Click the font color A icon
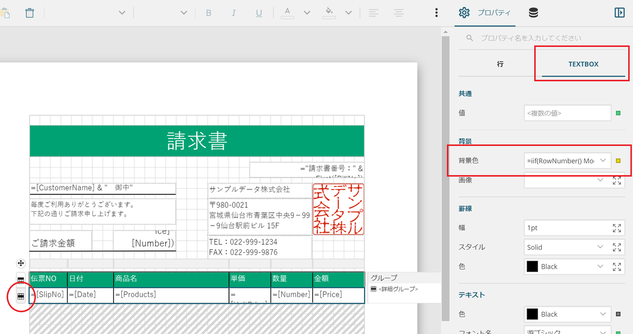633x334 pixels. pos(287,13)
